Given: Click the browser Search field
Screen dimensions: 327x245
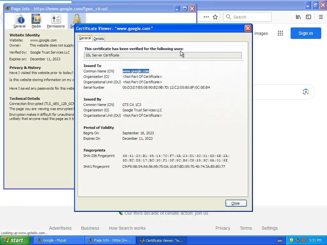Looking at the screenshot, I should point(247,17).
